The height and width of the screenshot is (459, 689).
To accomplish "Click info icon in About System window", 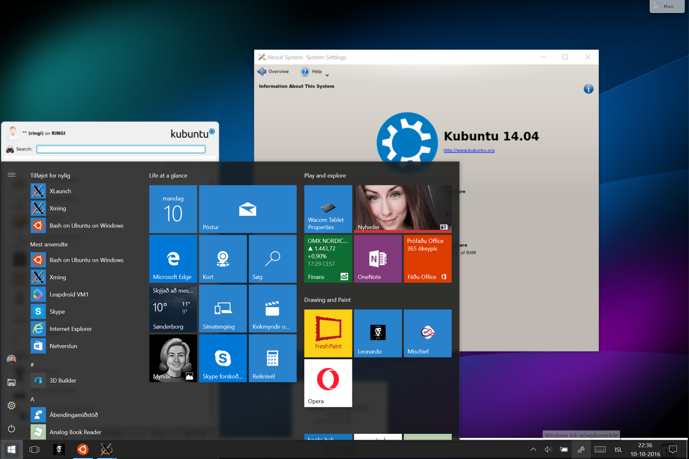I will point(588,89).
